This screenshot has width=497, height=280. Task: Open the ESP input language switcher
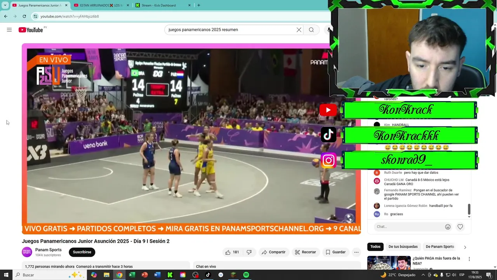click(462, 275)
